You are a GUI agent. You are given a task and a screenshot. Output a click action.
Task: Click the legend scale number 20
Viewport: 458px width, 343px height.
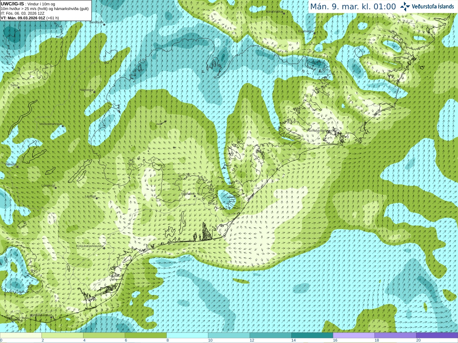[x=418, y=340]
